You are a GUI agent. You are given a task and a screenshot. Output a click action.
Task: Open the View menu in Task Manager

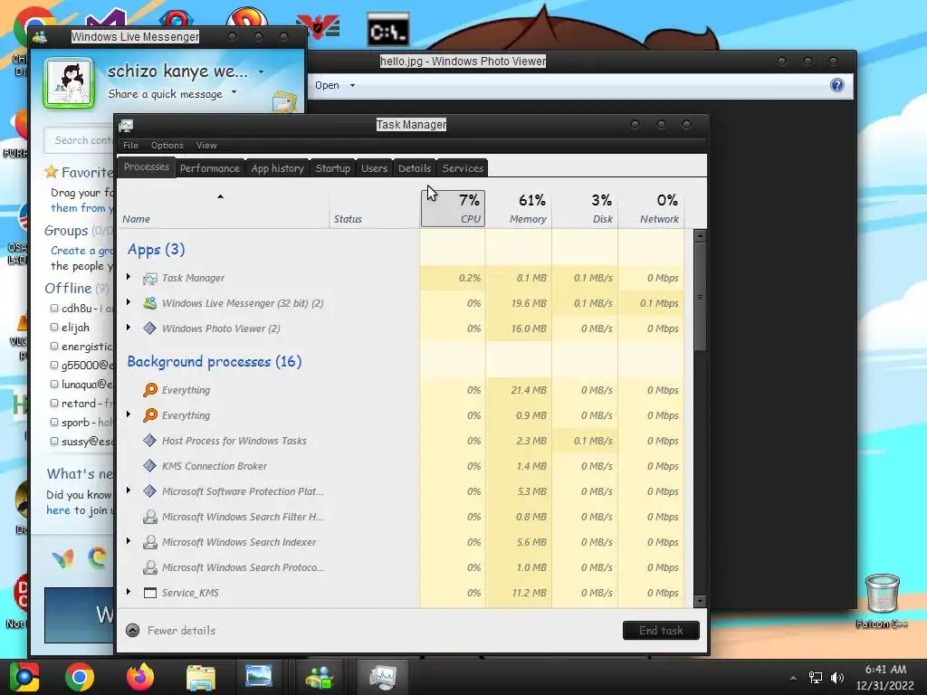pos(206,146)
